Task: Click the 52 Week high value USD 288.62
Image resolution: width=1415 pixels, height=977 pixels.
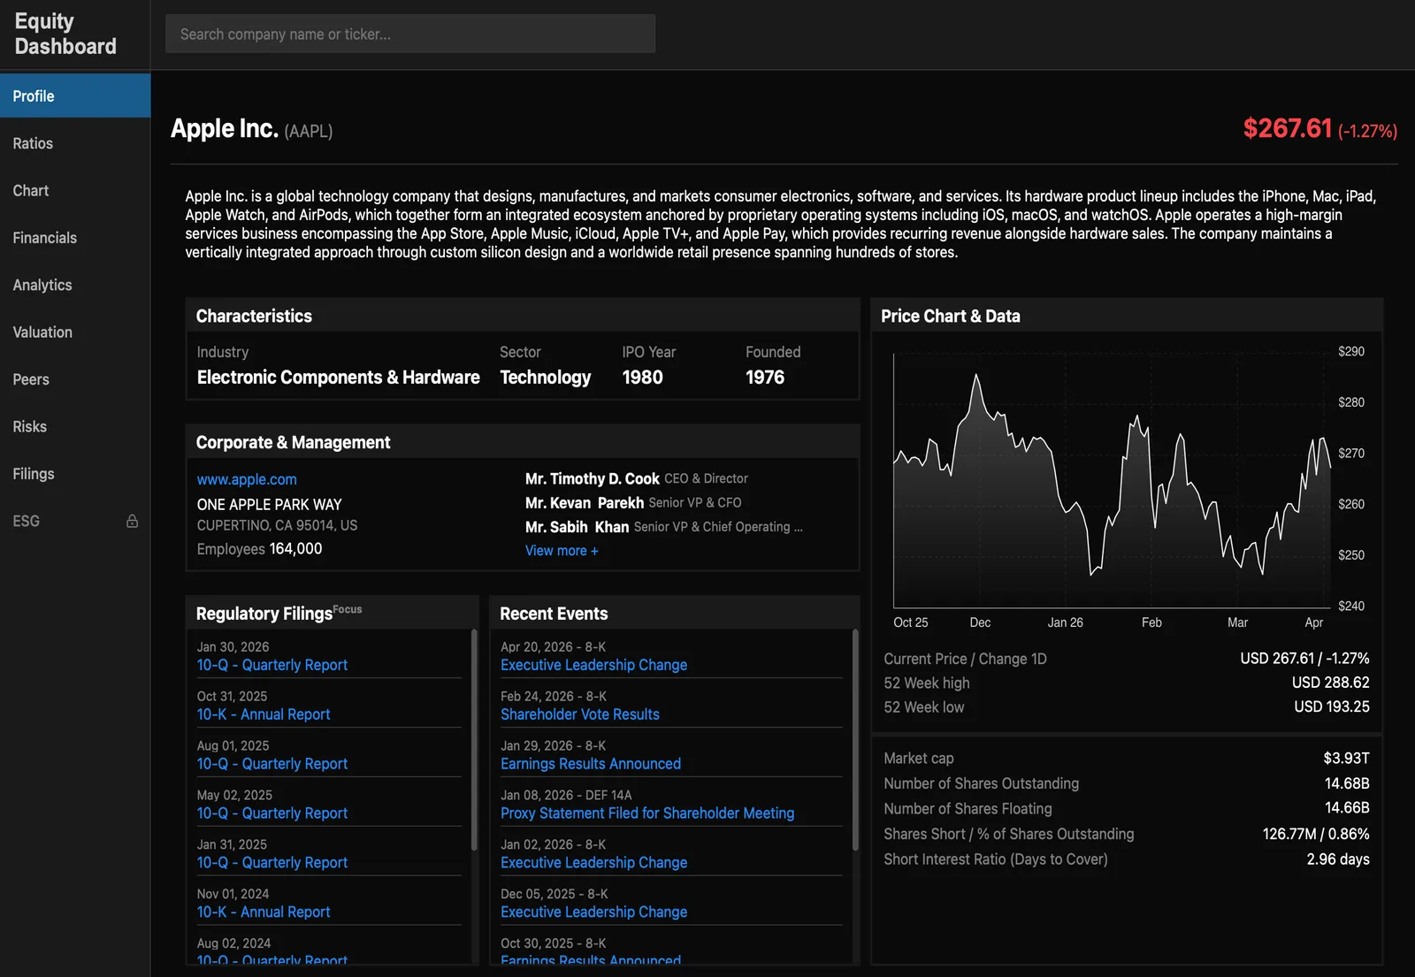Action: click(x=1330, y=683)
